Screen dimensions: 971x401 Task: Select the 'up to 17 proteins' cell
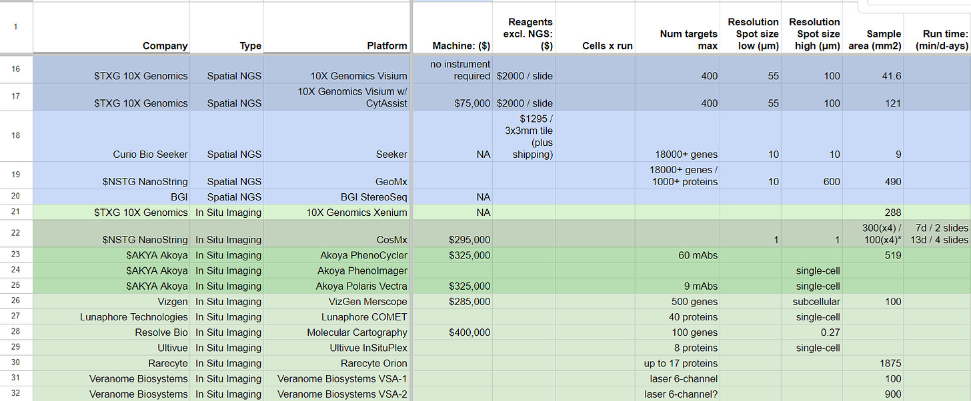pyautogui.click(x=678, y=362)
